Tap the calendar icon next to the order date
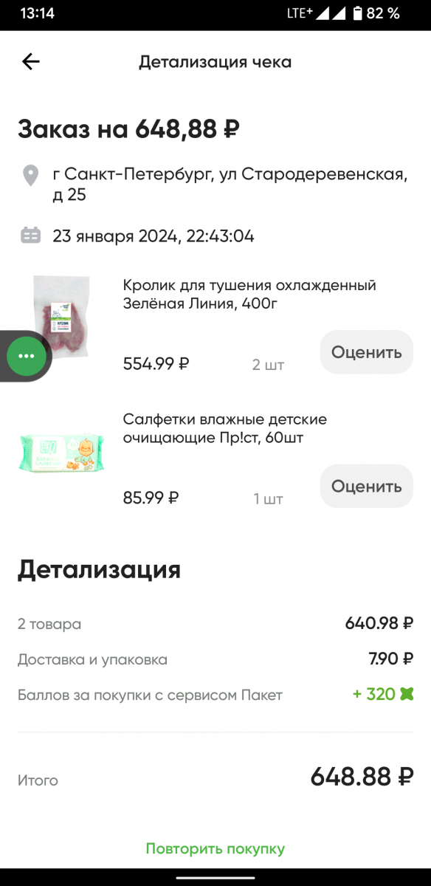431x886 pixels. coord(30,233)
